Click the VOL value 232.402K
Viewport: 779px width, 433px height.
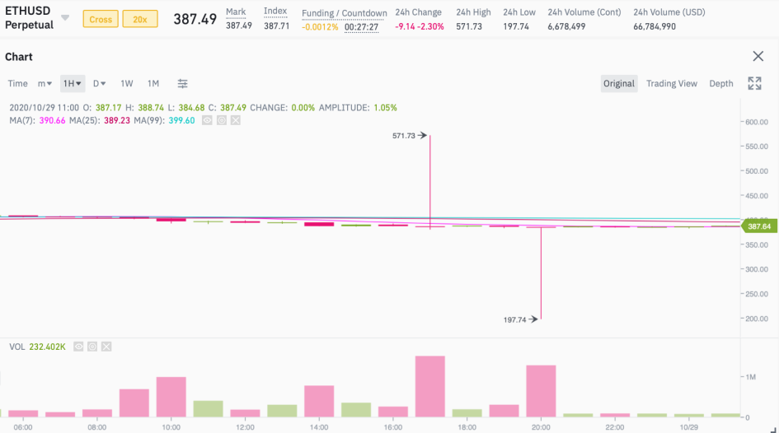[47, 347]
